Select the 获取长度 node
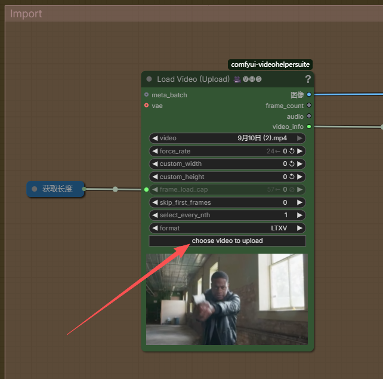Image resolution: width=383 pixels, height=379 pixels. pyautogui.click(x=55, y=189)
